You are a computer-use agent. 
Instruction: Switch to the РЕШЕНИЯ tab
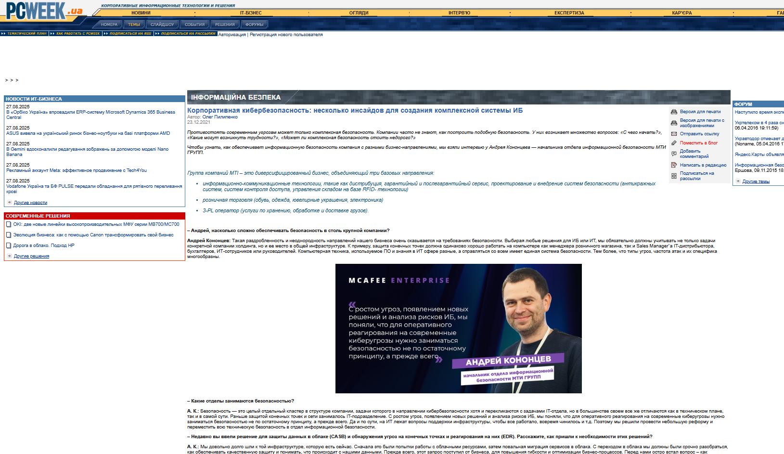coord(225,25)
